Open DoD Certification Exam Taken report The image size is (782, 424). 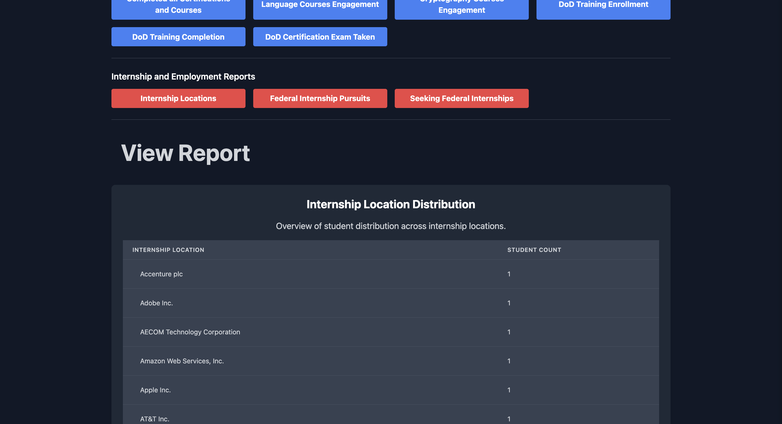point(320,37)
